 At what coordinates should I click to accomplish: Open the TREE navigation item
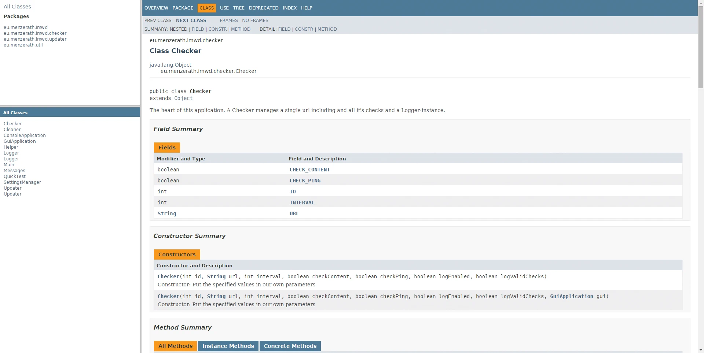pos(239,8)
